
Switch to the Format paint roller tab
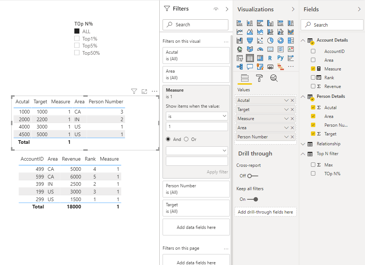pos(259,78)
